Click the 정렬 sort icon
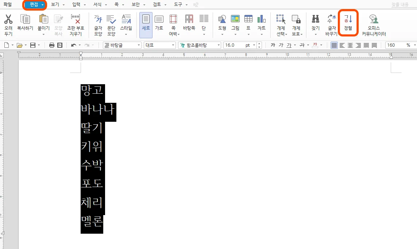 point(348,19)
